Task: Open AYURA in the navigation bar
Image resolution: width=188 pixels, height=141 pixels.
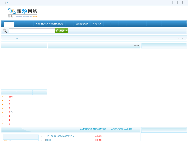Action: pyautogui.click(x=97, y=24)
